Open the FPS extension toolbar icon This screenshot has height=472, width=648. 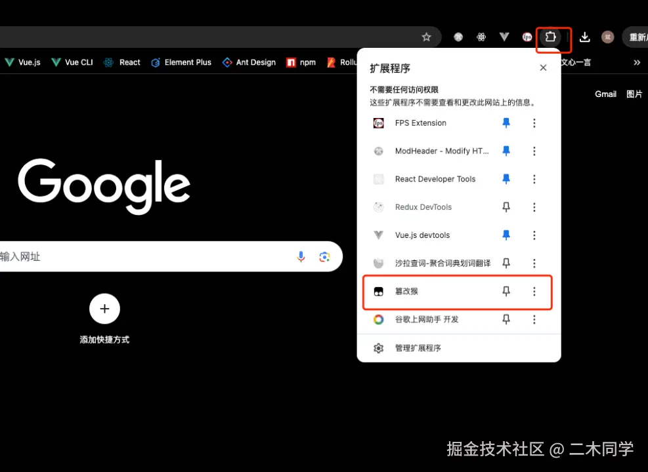[x=527, y=37]
